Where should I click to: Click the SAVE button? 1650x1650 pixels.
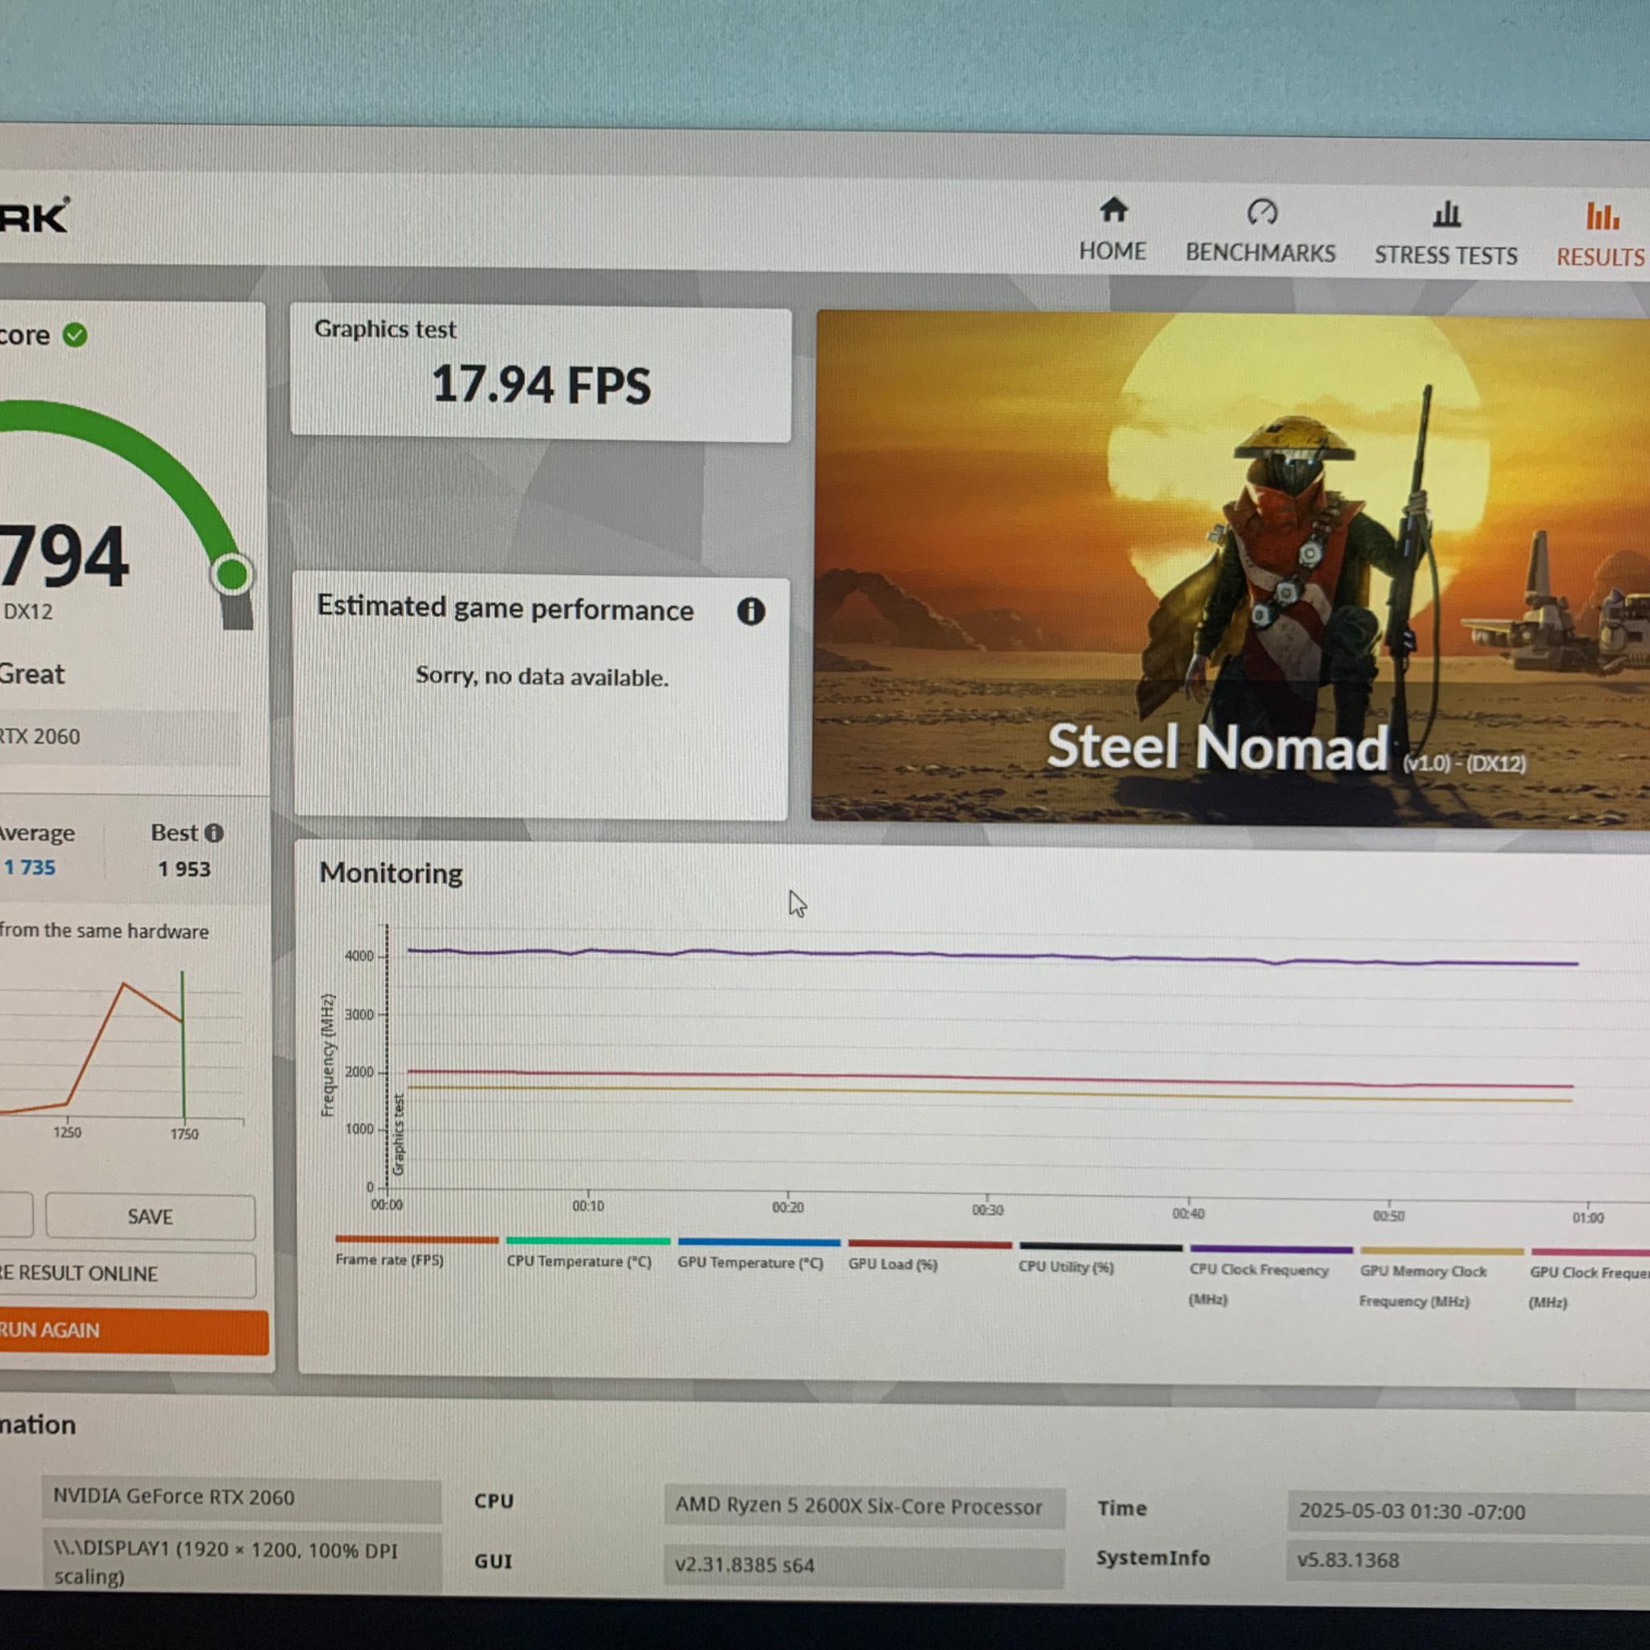point(151,1216)
